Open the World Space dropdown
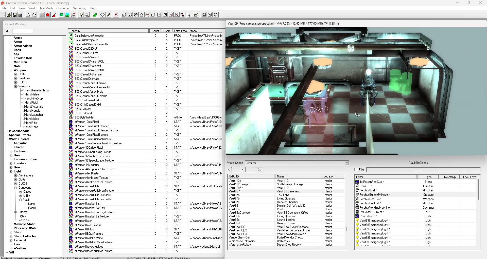The width and height of the screenshot is (487, 259). [346, 163]
